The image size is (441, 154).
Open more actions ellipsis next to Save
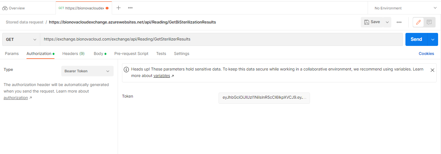tap(399, 22)
